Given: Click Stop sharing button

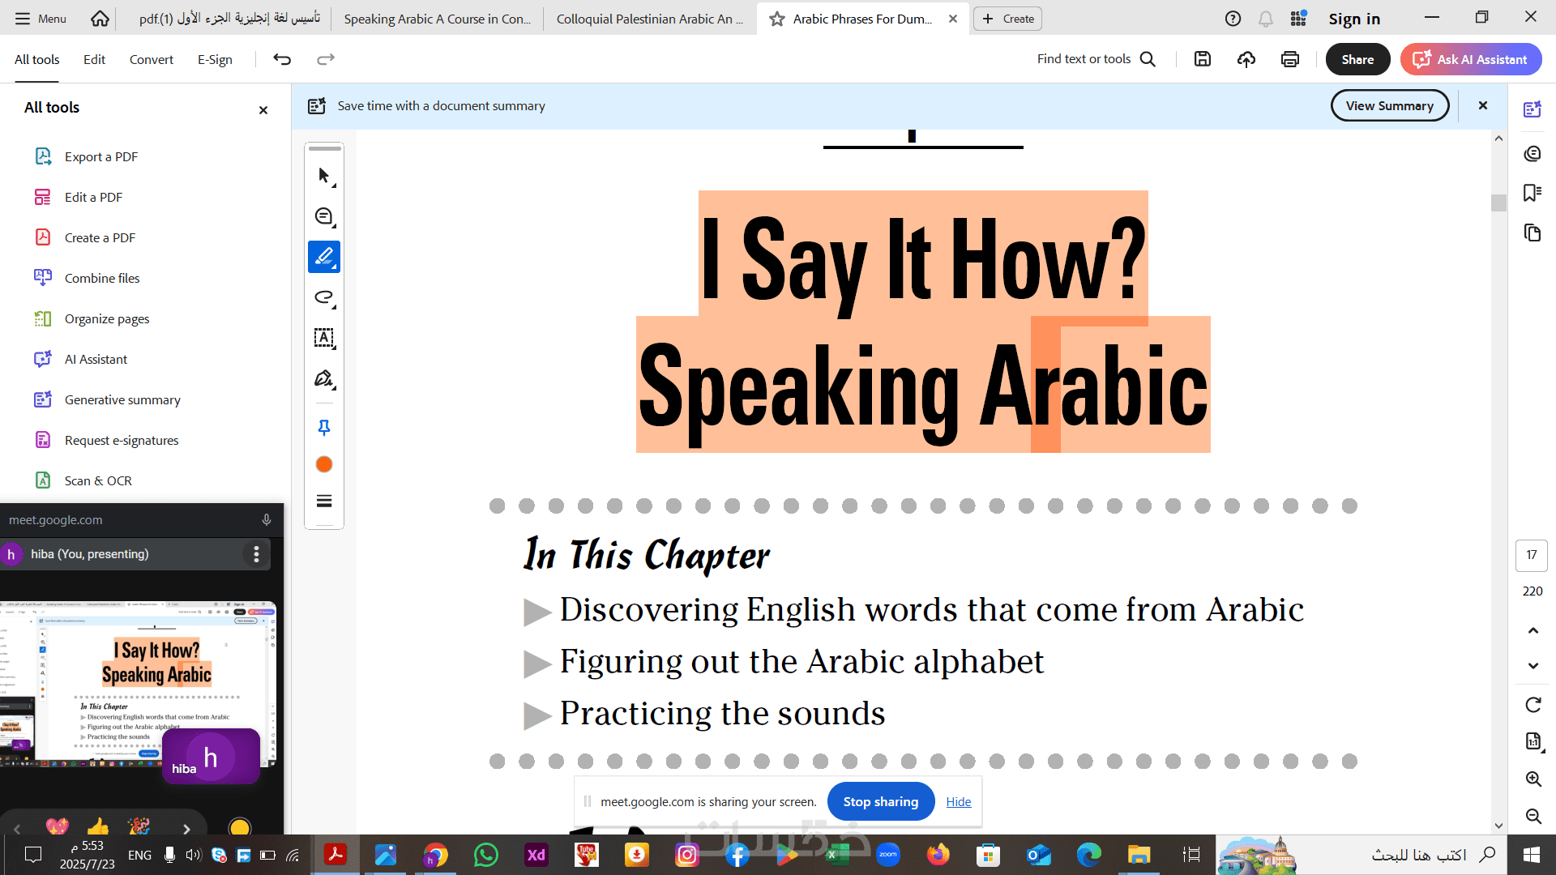Looking at the screenshot, I should coord(880,801).
